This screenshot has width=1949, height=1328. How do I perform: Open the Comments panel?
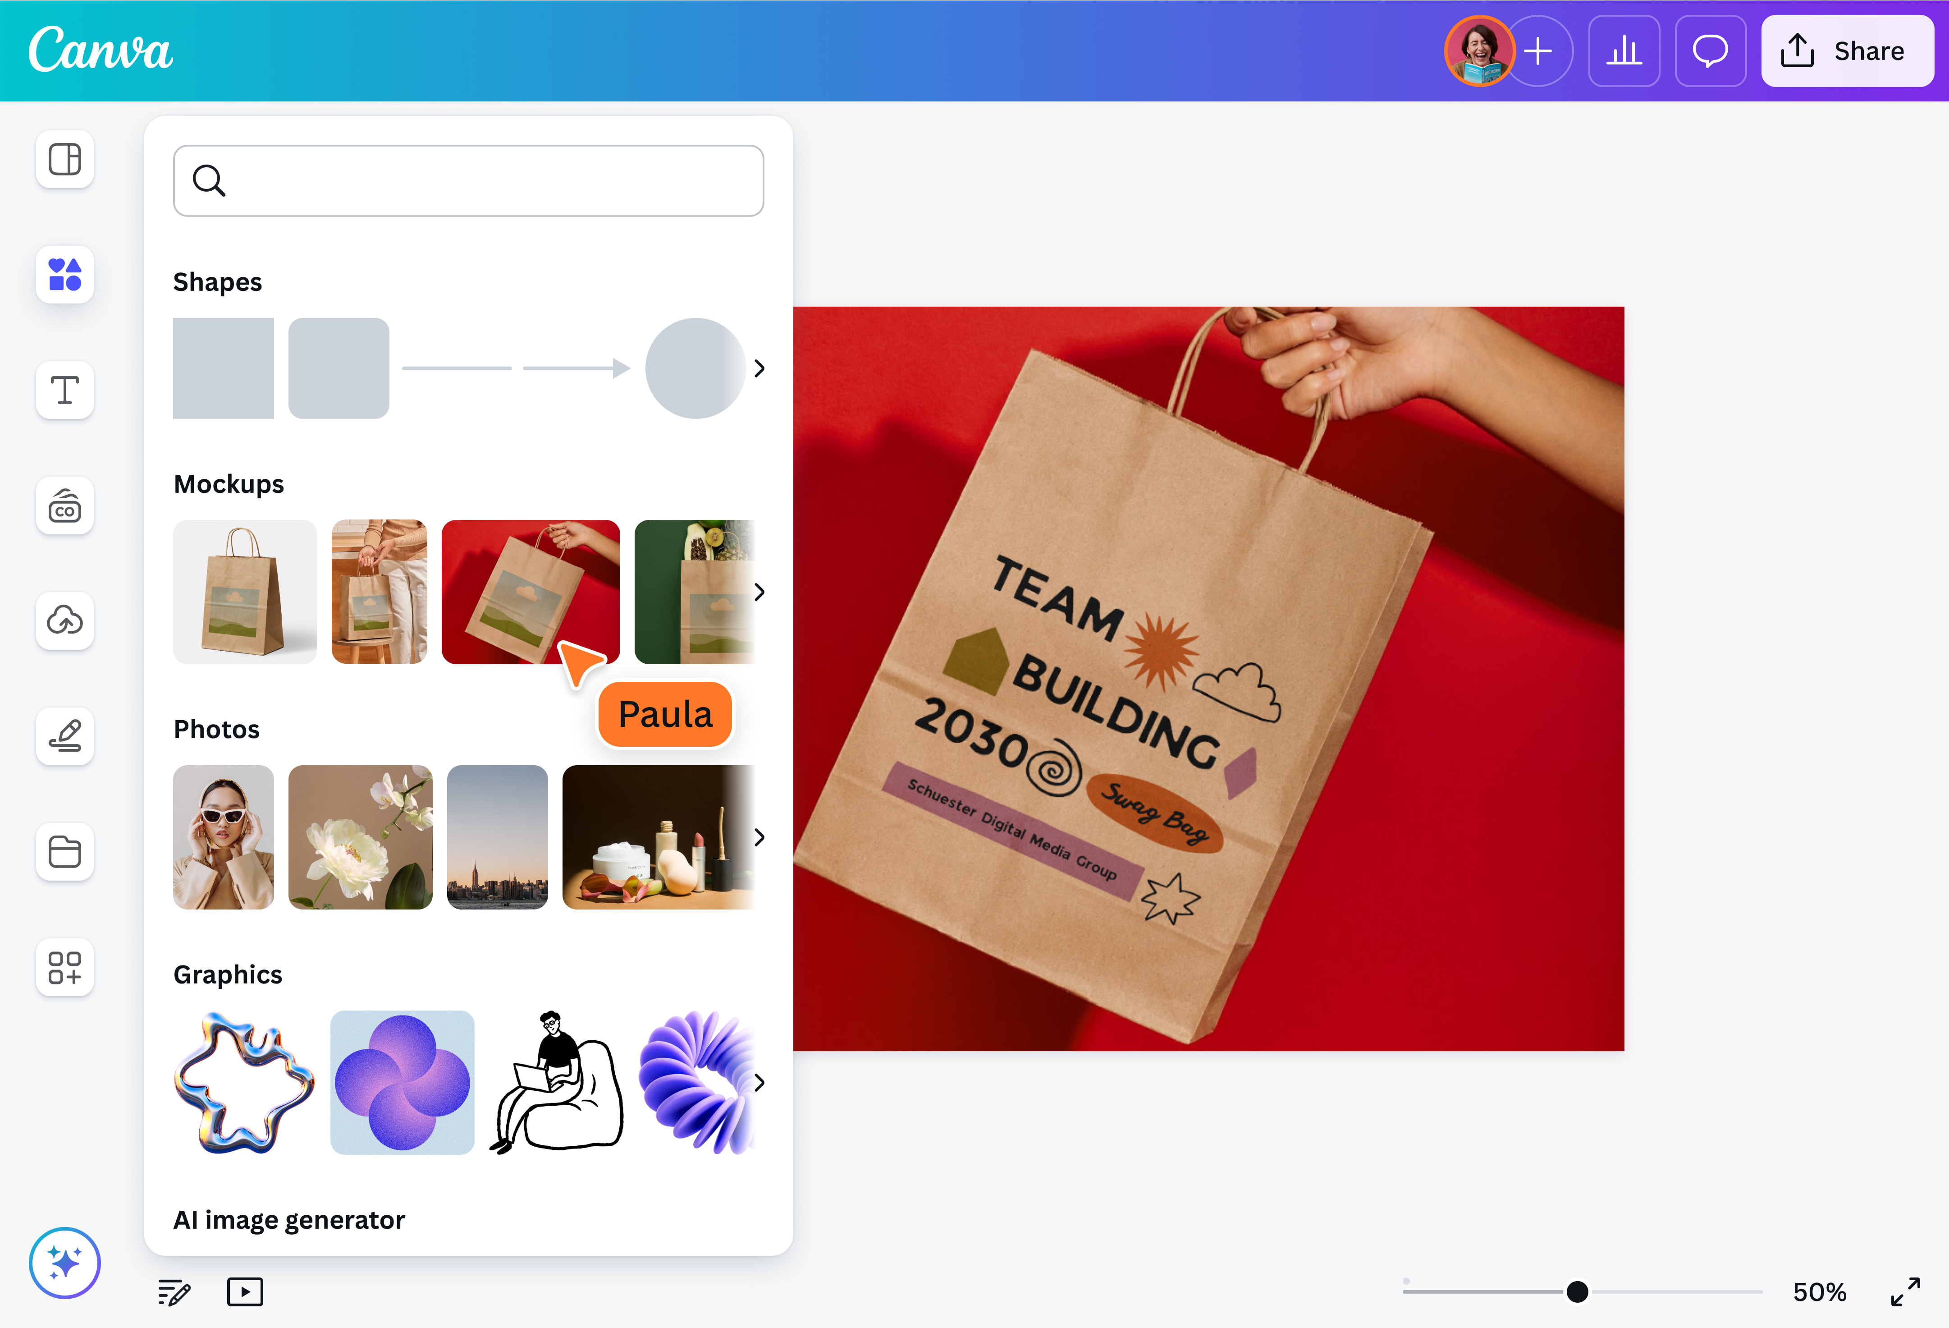tap(1711, 51)
